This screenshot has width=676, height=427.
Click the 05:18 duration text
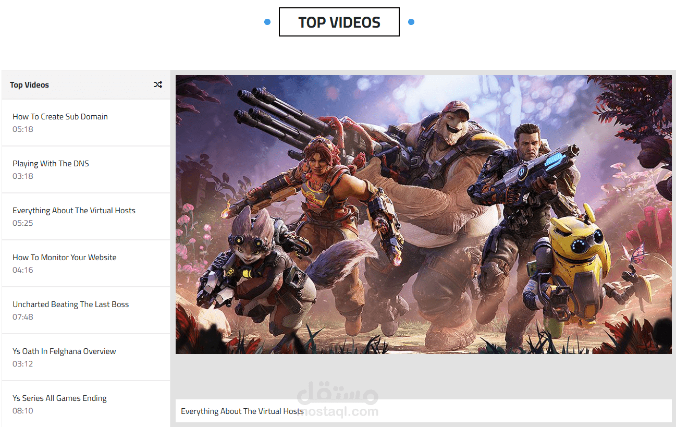(23, 129)
